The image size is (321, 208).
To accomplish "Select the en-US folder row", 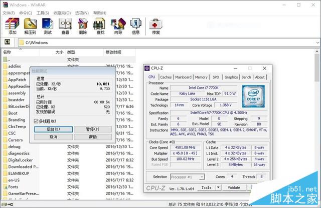I will pos(69,180).
